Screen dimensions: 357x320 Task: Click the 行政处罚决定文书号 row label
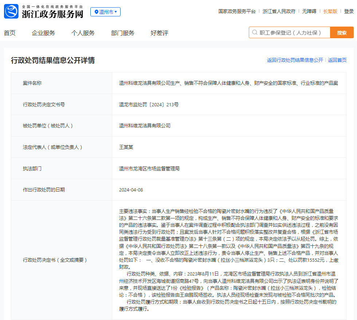pyautogui.click(x=44, y=104)
